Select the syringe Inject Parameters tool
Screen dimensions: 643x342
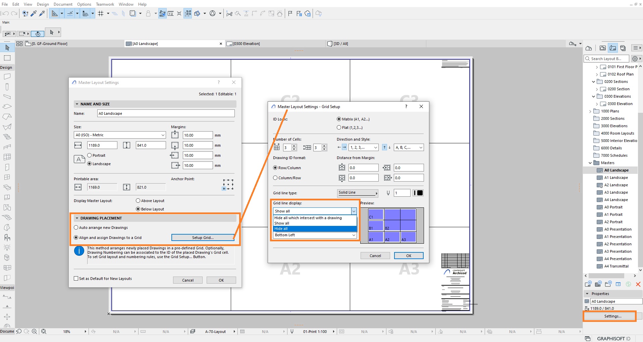42,13
